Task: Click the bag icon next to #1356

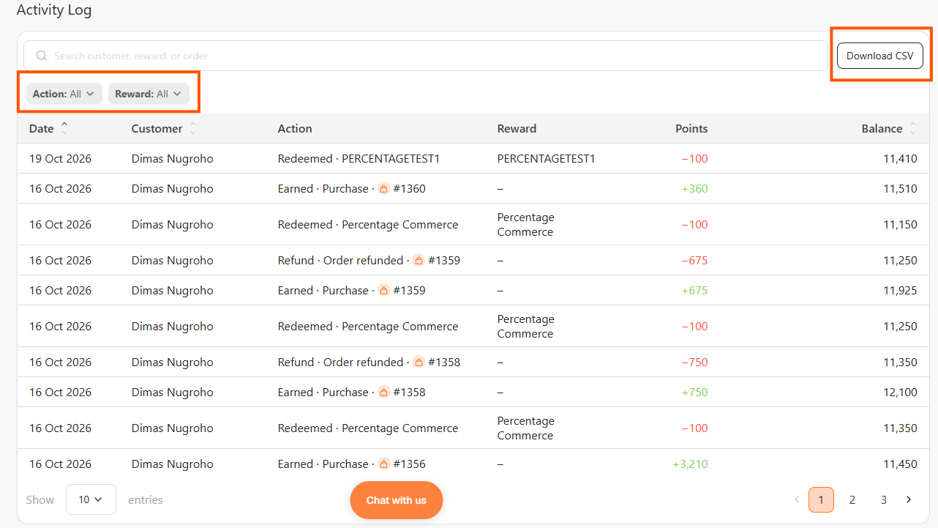Action: click(x=383, y=464)
